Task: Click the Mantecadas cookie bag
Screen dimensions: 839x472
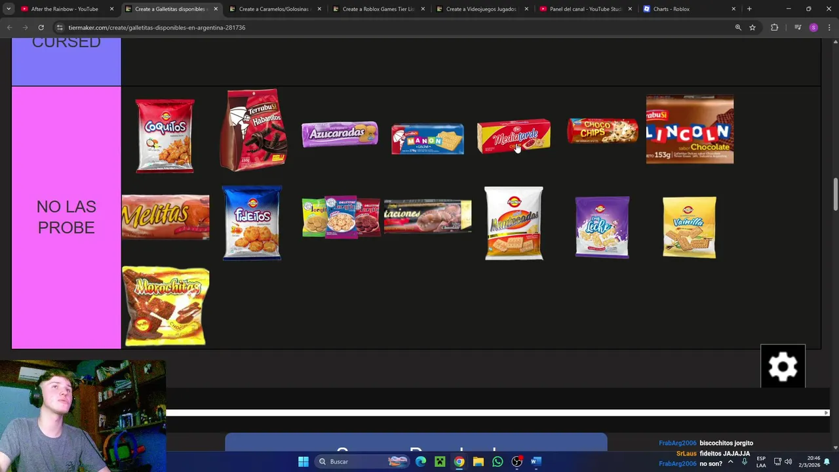Action: click(x=514, y=224)
